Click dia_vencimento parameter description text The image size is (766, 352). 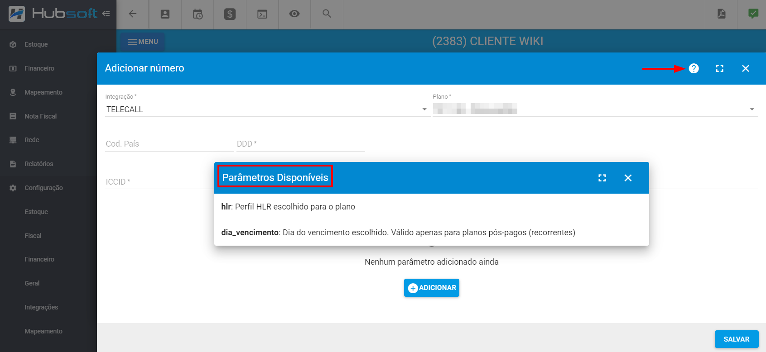point(398,233)
